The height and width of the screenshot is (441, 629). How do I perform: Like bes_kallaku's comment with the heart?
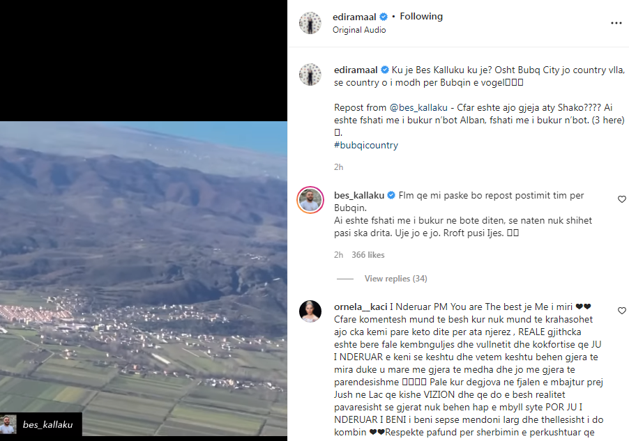point(622,199)
